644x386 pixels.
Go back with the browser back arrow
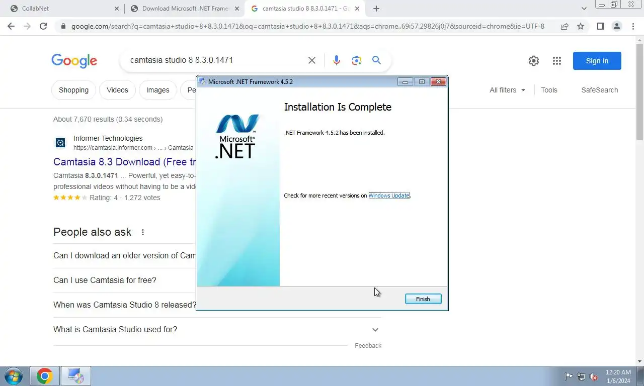point(11,26)
